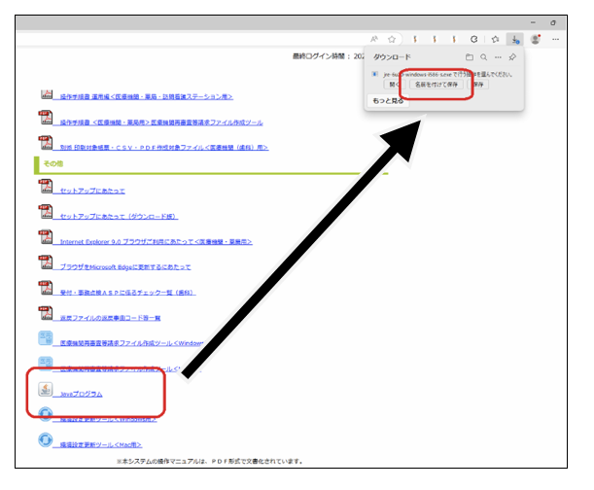594x490 pixels.
Task: Open browser Settings and more menu
Action: click(555, 39)
